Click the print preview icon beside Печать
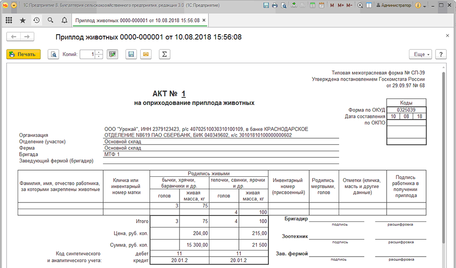The image size is (456, 268). click(x=54, y=55)
